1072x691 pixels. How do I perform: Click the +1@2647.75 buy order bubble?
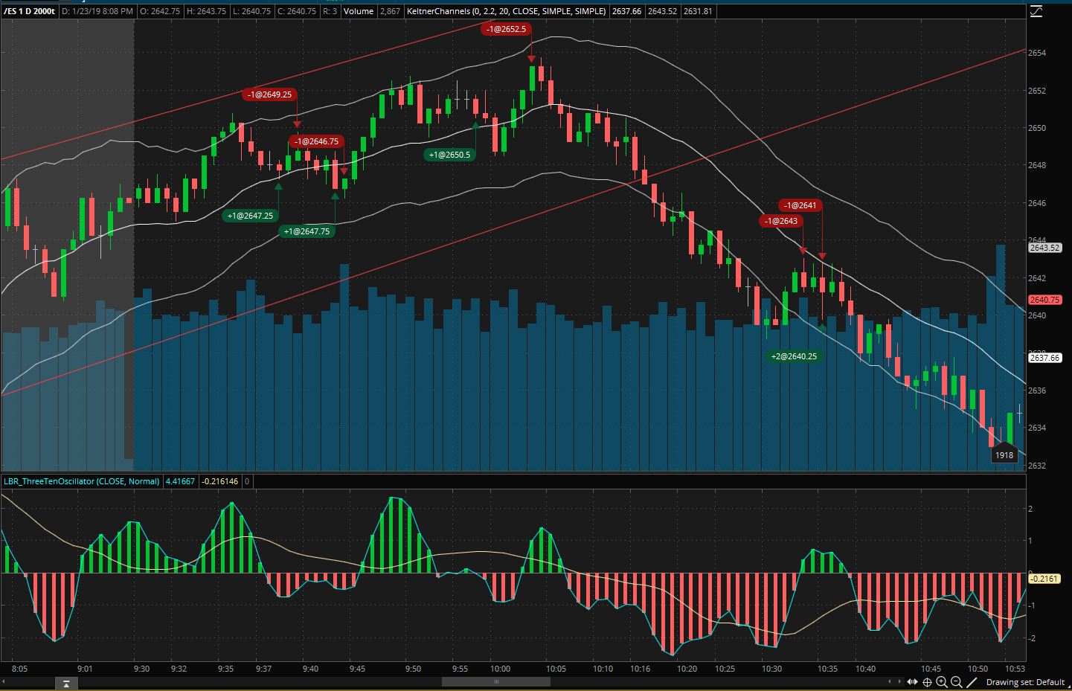pos(306,231)
